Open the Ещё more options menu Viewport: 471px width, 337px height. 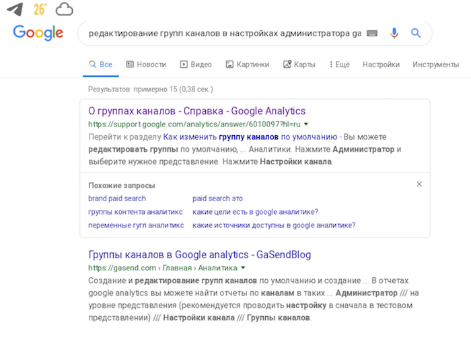click(x=339, y=65)
